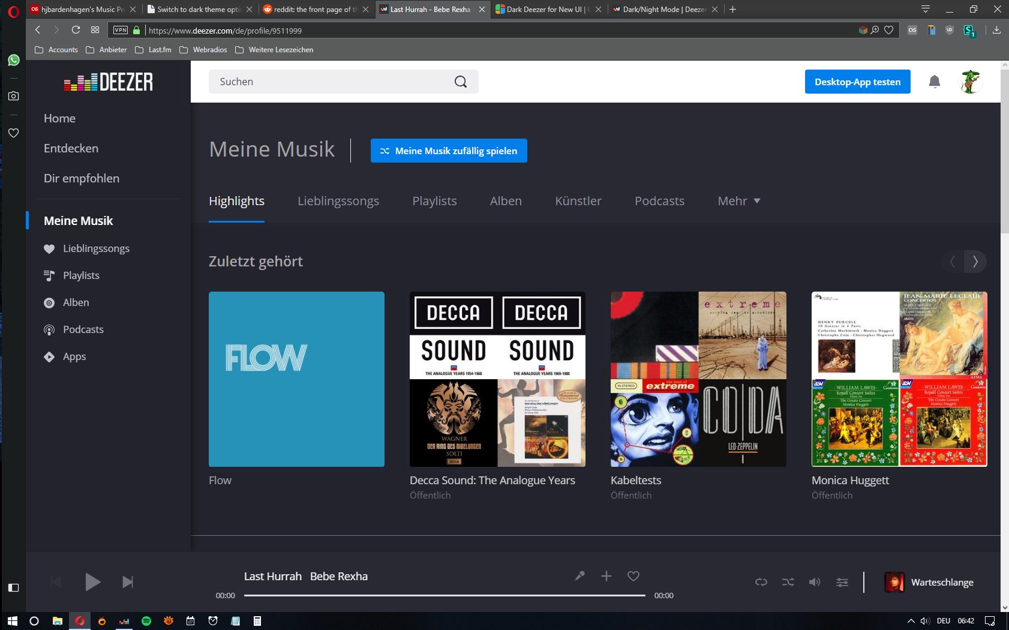The image size is (1009, 630).
Task: Click the Podcasts sidebar icon
Action: (x=49, y=329)
